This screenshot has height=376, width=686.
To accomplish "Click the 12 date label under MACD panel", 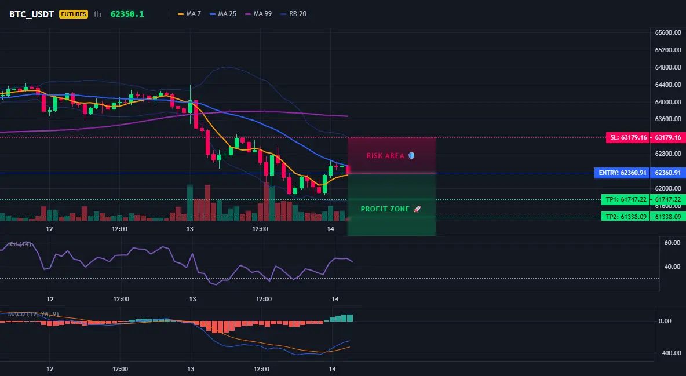I will (x=49, y=369).
